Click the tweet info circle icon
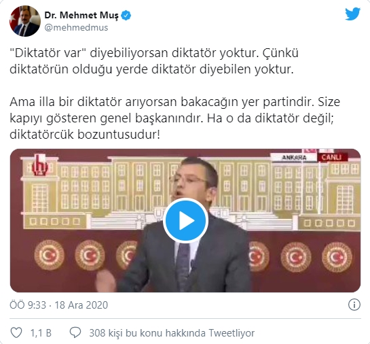This screenshot has height=344, width=370. [354, 305]
